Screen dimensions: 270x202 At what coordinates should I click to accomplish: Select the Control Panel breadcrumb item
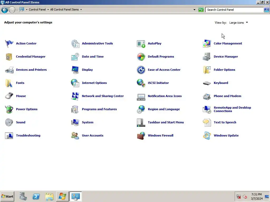tap(37, 9)
